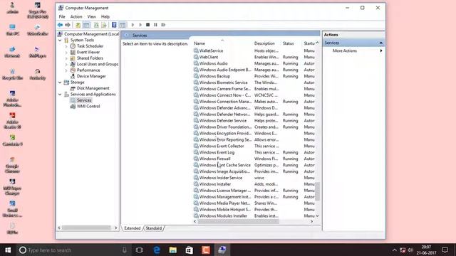This screenshot has height=256, width=456.
Task: Click the Forward arrow toolbar icon
Action: pyautogui.click(x=68, y=25)
